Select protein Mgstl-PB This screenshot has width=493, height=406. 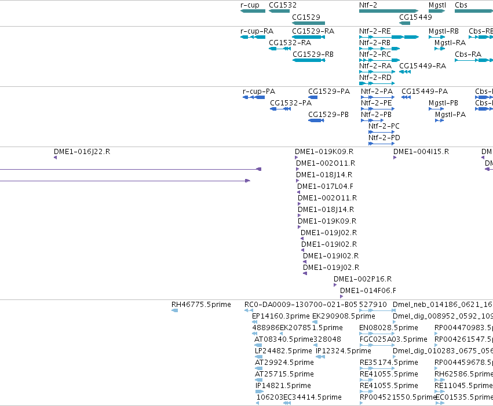pyautogui.click(x=443, y=103)
